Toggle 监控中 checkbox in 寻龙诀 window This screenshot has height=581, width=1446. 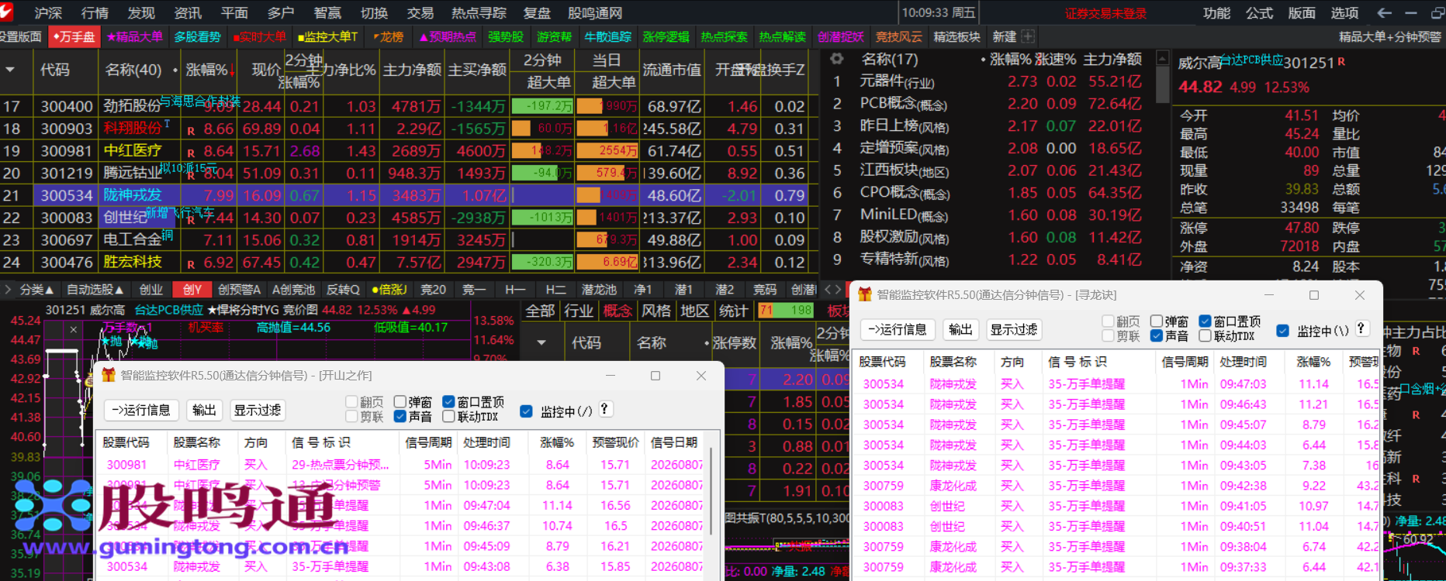click(x=1283, y=331)
